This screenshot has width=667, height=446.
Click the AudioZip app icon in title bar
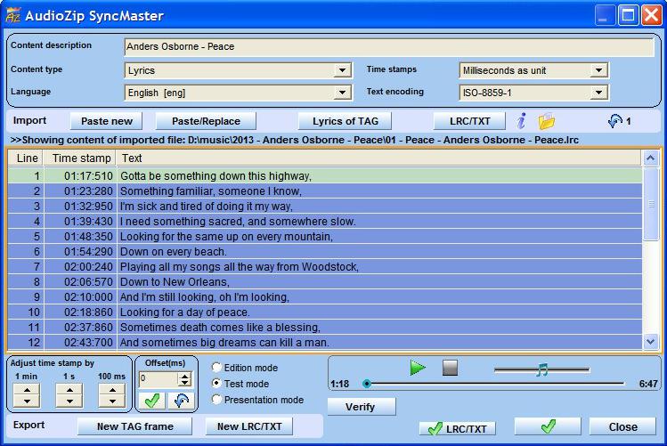tap(12, 15)
